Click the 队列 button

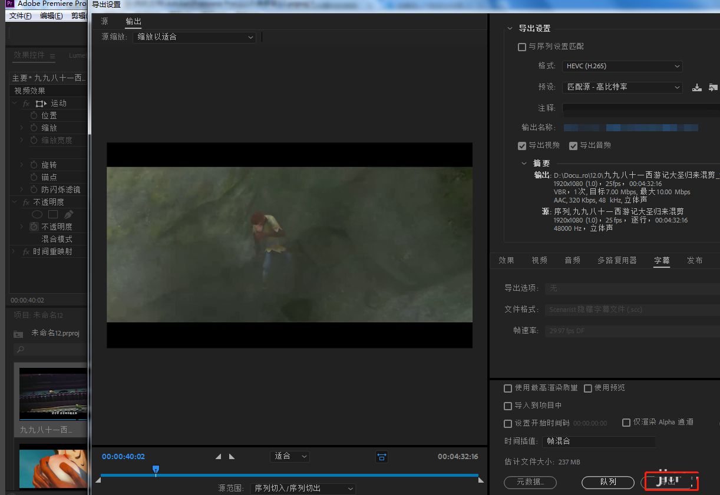[608, 482]
